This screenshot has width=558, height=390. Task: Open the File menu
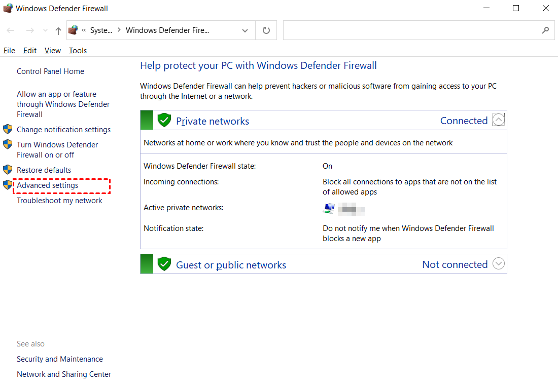[9, 51]
